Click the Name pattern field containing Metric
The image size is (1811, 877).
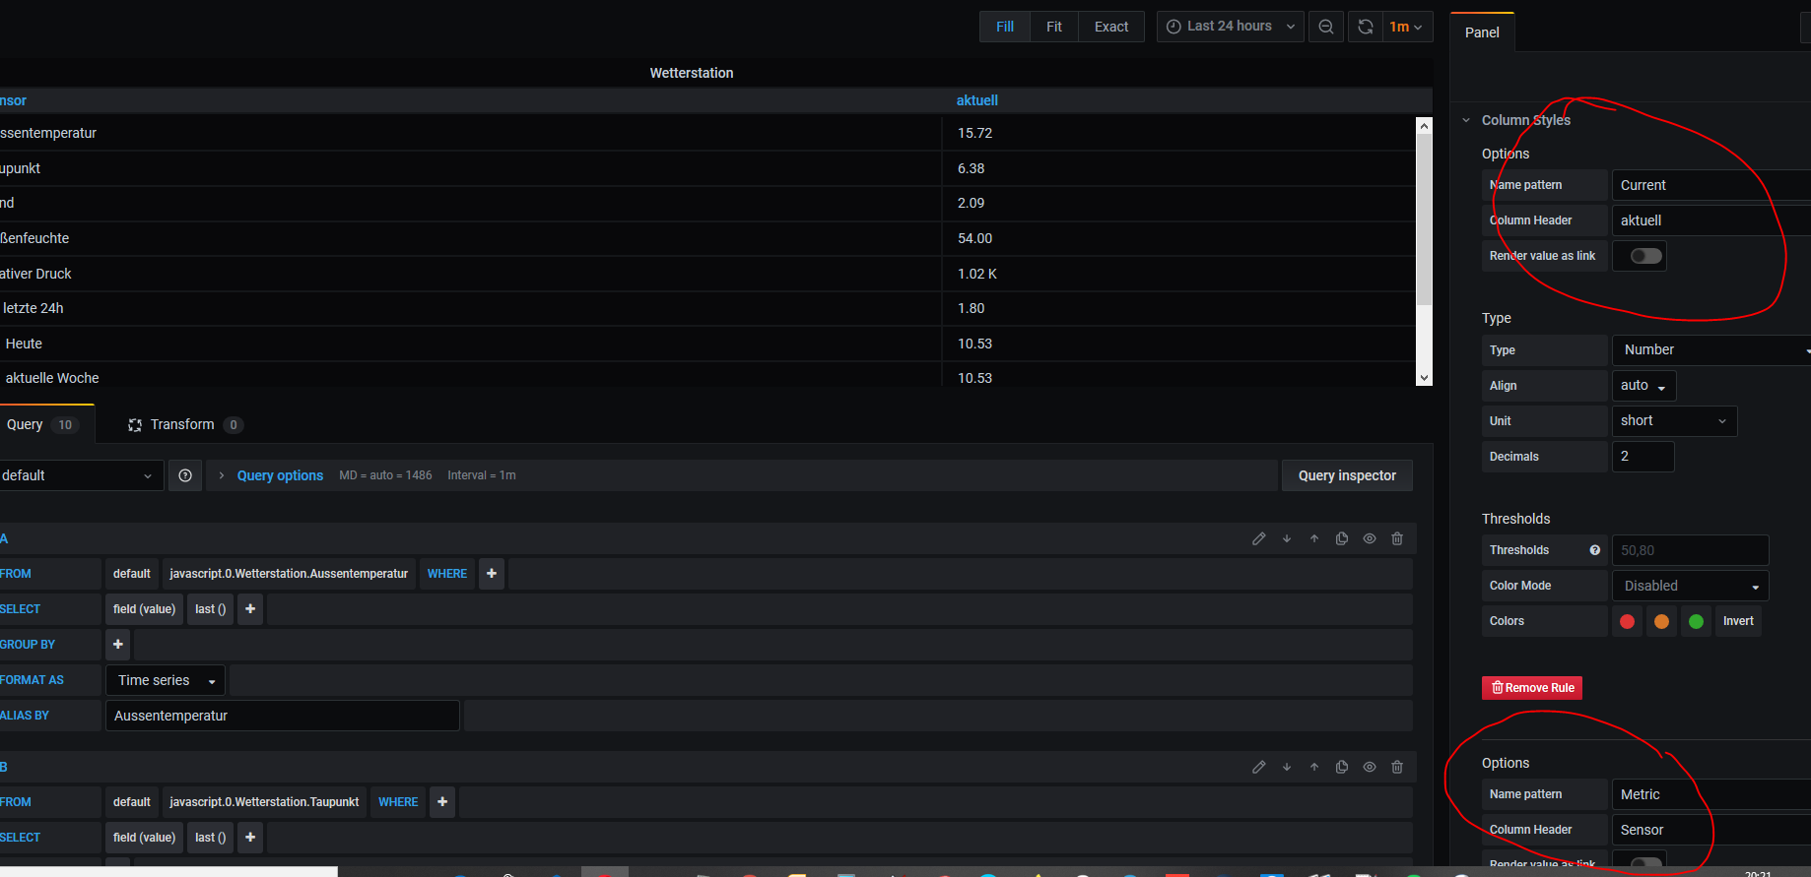[x=1711, y=794]
